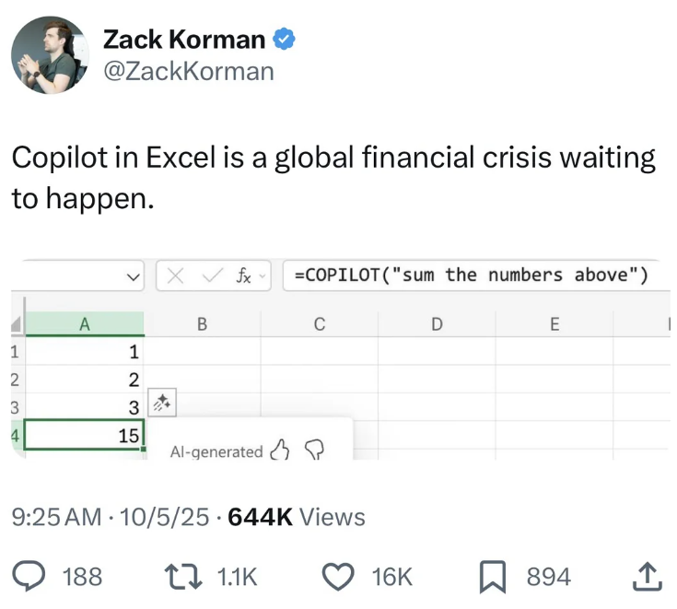Cancel formula entry with the X button
Image resolution: width=677 pixels, height=609 pixels.
coord(180,275)
